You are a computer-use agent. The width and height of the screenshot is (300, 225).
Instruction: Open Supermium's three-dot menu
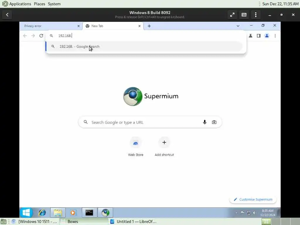(275, 36)
